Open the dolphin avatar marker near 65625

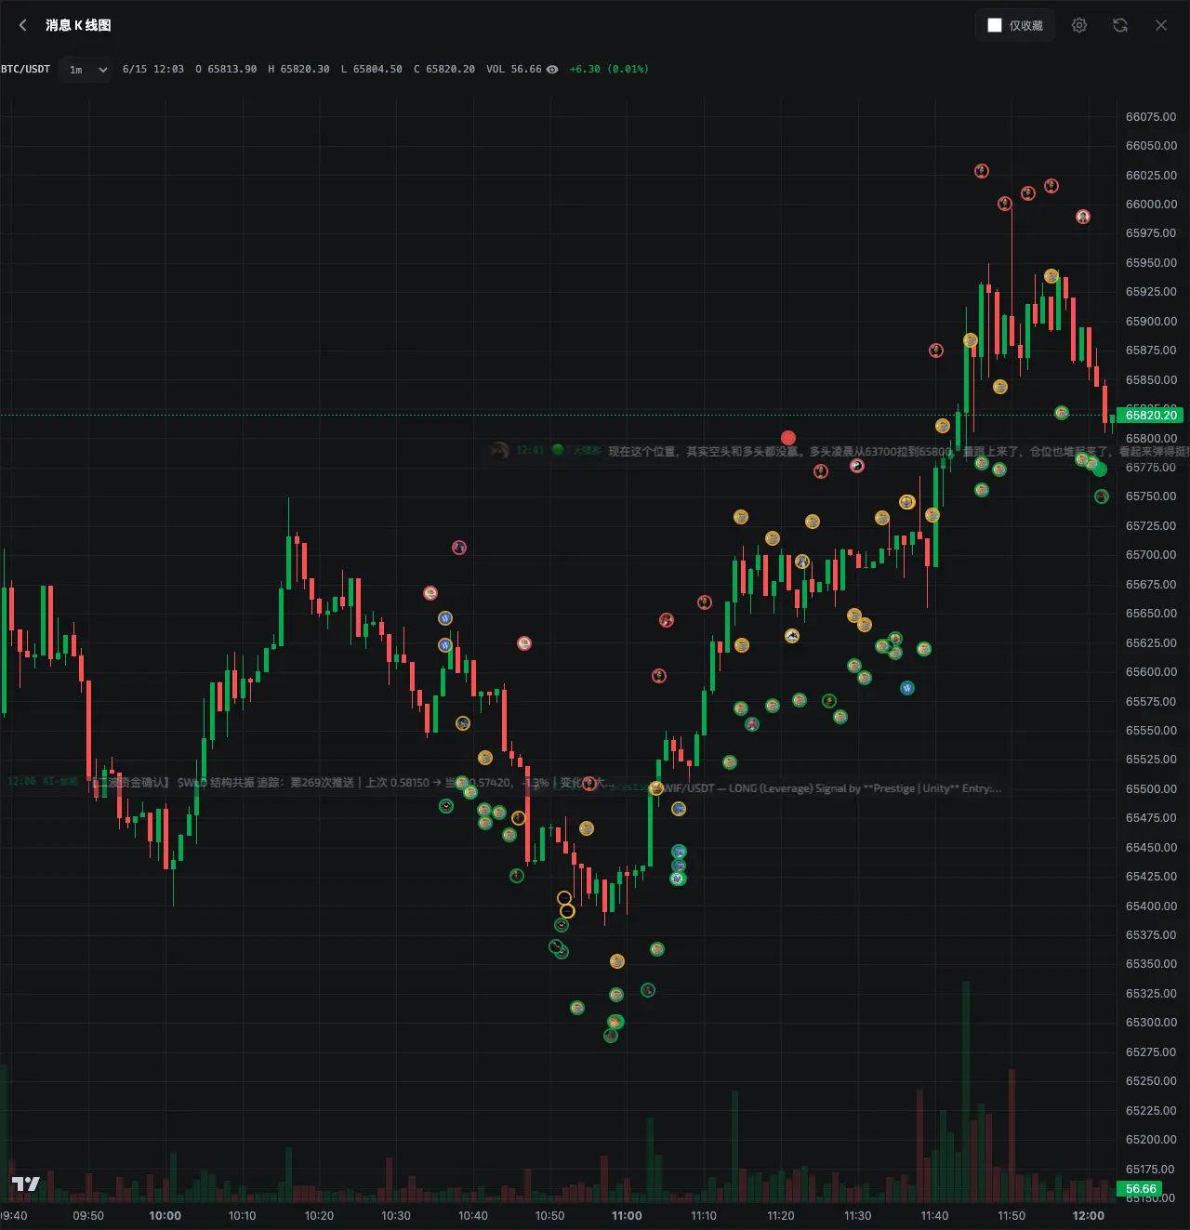pyautogui.click(x=792, y=636)
